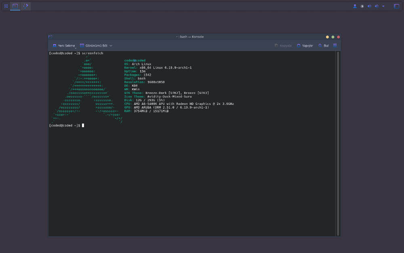Image resolution: width=404 pixels, height=253 pixels.
Task: Open the application launcher grid
Action: click(6, 6)
